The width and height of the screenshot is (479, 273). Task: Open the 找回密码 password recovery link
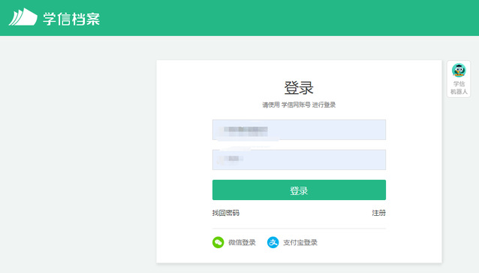[x=226, y=213]
